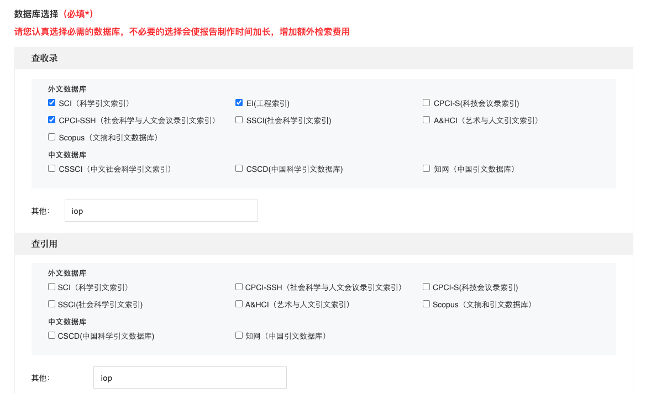Check Scopus in the 查收录 section
Image resolution: width=651 pixels, height=393 pixels.
click(x=51, y=137)
